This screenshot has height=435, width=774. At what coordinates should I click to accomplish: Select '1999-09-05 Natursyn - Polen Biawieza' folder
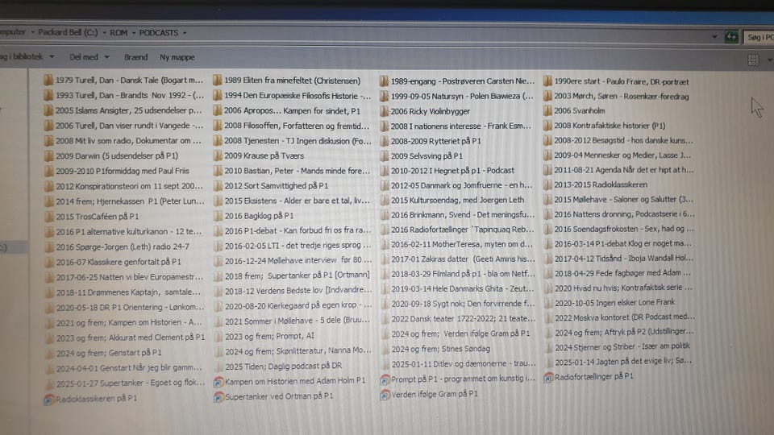click(456, 96)
